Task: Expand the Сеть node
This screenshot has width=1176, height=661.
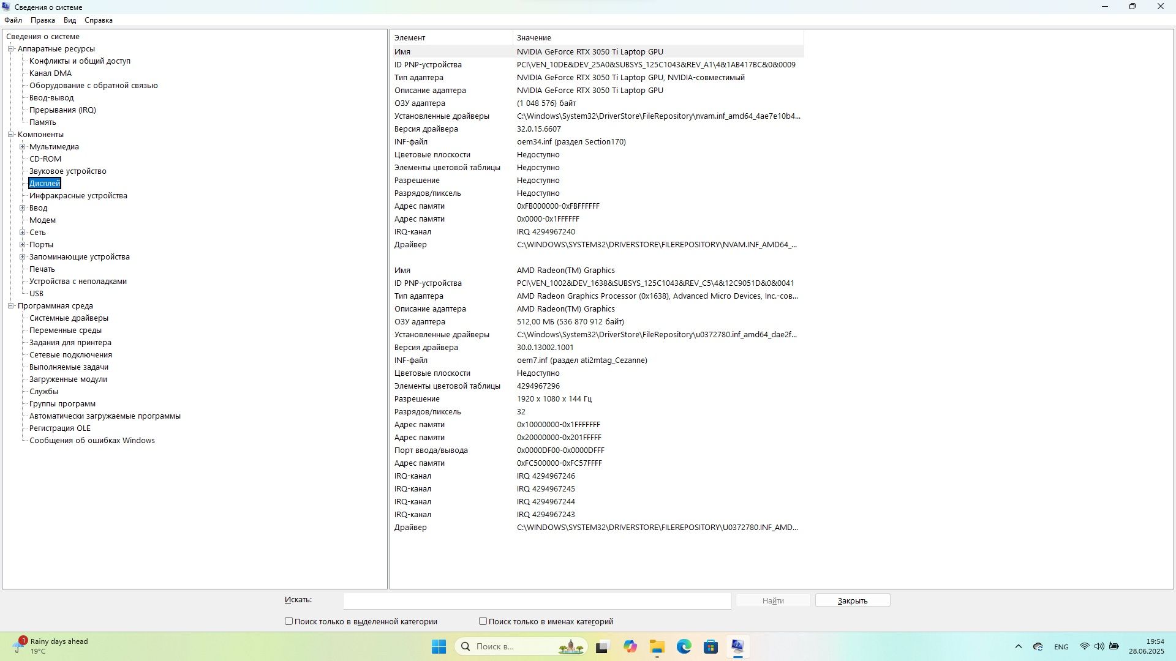Action: 23,233
